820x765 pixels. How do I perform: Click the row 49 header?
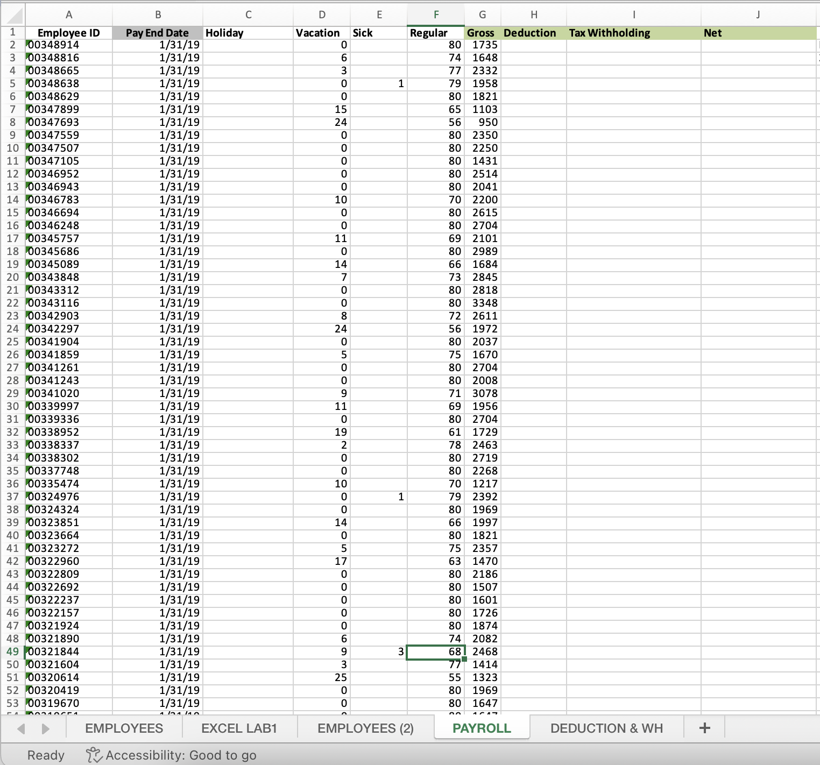(x=13, y=651)
